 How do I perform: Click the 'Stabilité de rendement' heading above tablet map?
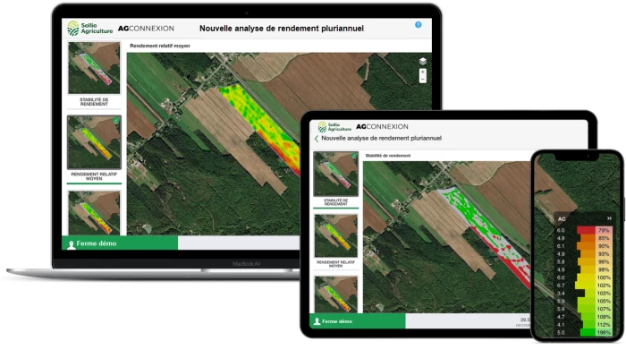pos(388,156)
